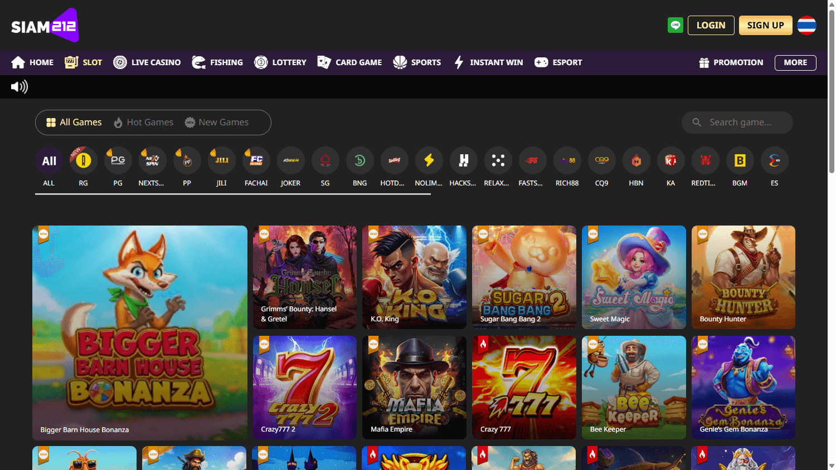Open the KA provider games

pyautogui.click(x=670, y=160)
